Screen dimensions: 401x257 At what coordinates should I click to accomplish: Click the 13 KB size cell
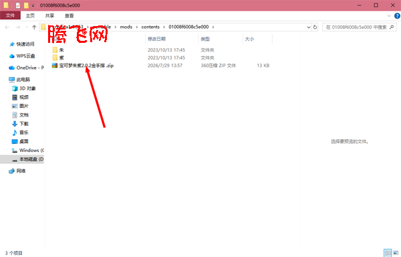263,66
